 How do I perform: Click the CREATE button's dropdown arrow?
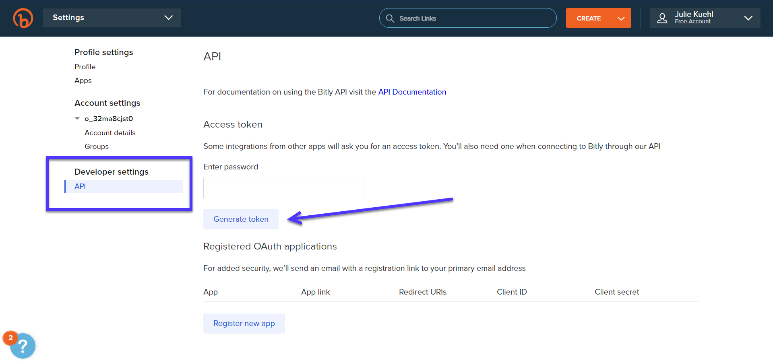tap(621, 18)
